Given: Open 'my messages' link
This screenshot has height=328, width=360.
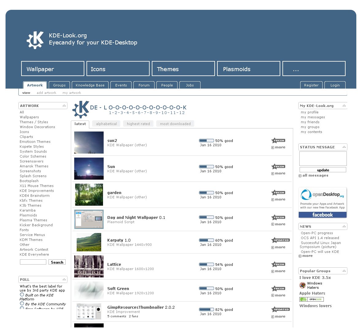Looking at the screenshot, I should click(x=313, y=117).
